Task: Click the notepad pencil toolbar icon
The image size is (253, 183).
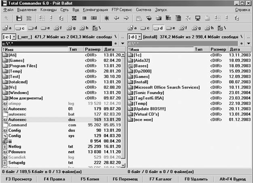Action: (139, 18)
